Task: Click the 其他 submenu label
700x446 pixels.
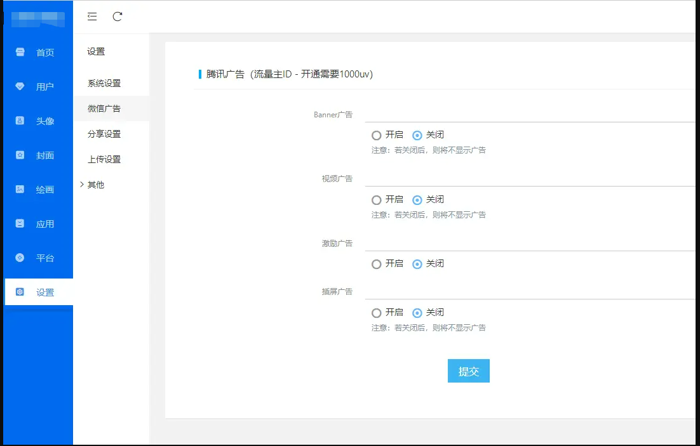Action: click(96, 185)
